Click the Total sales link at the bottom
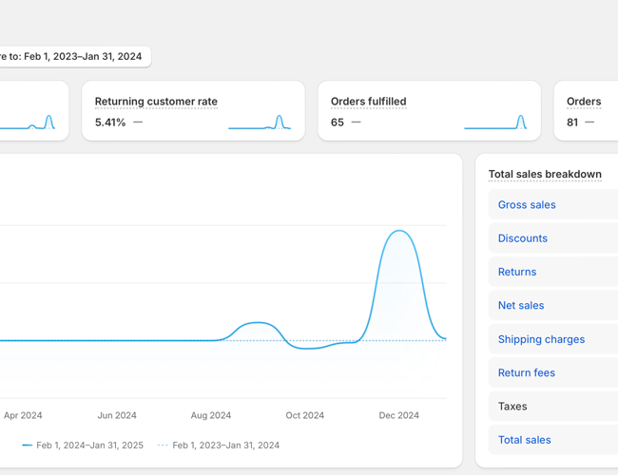Screen dimensions: 618x475 click(x=525, y=440)
